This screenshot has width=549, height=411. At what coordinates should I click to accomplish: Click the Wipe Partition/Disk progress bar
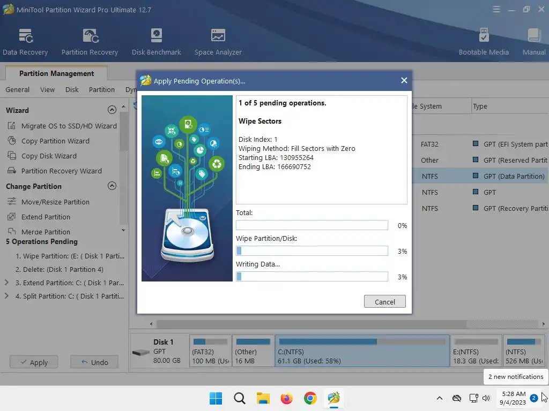312,251
